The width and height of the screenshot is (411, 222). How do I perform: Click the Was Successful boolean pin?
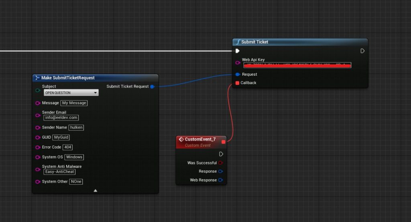point(221,163)
